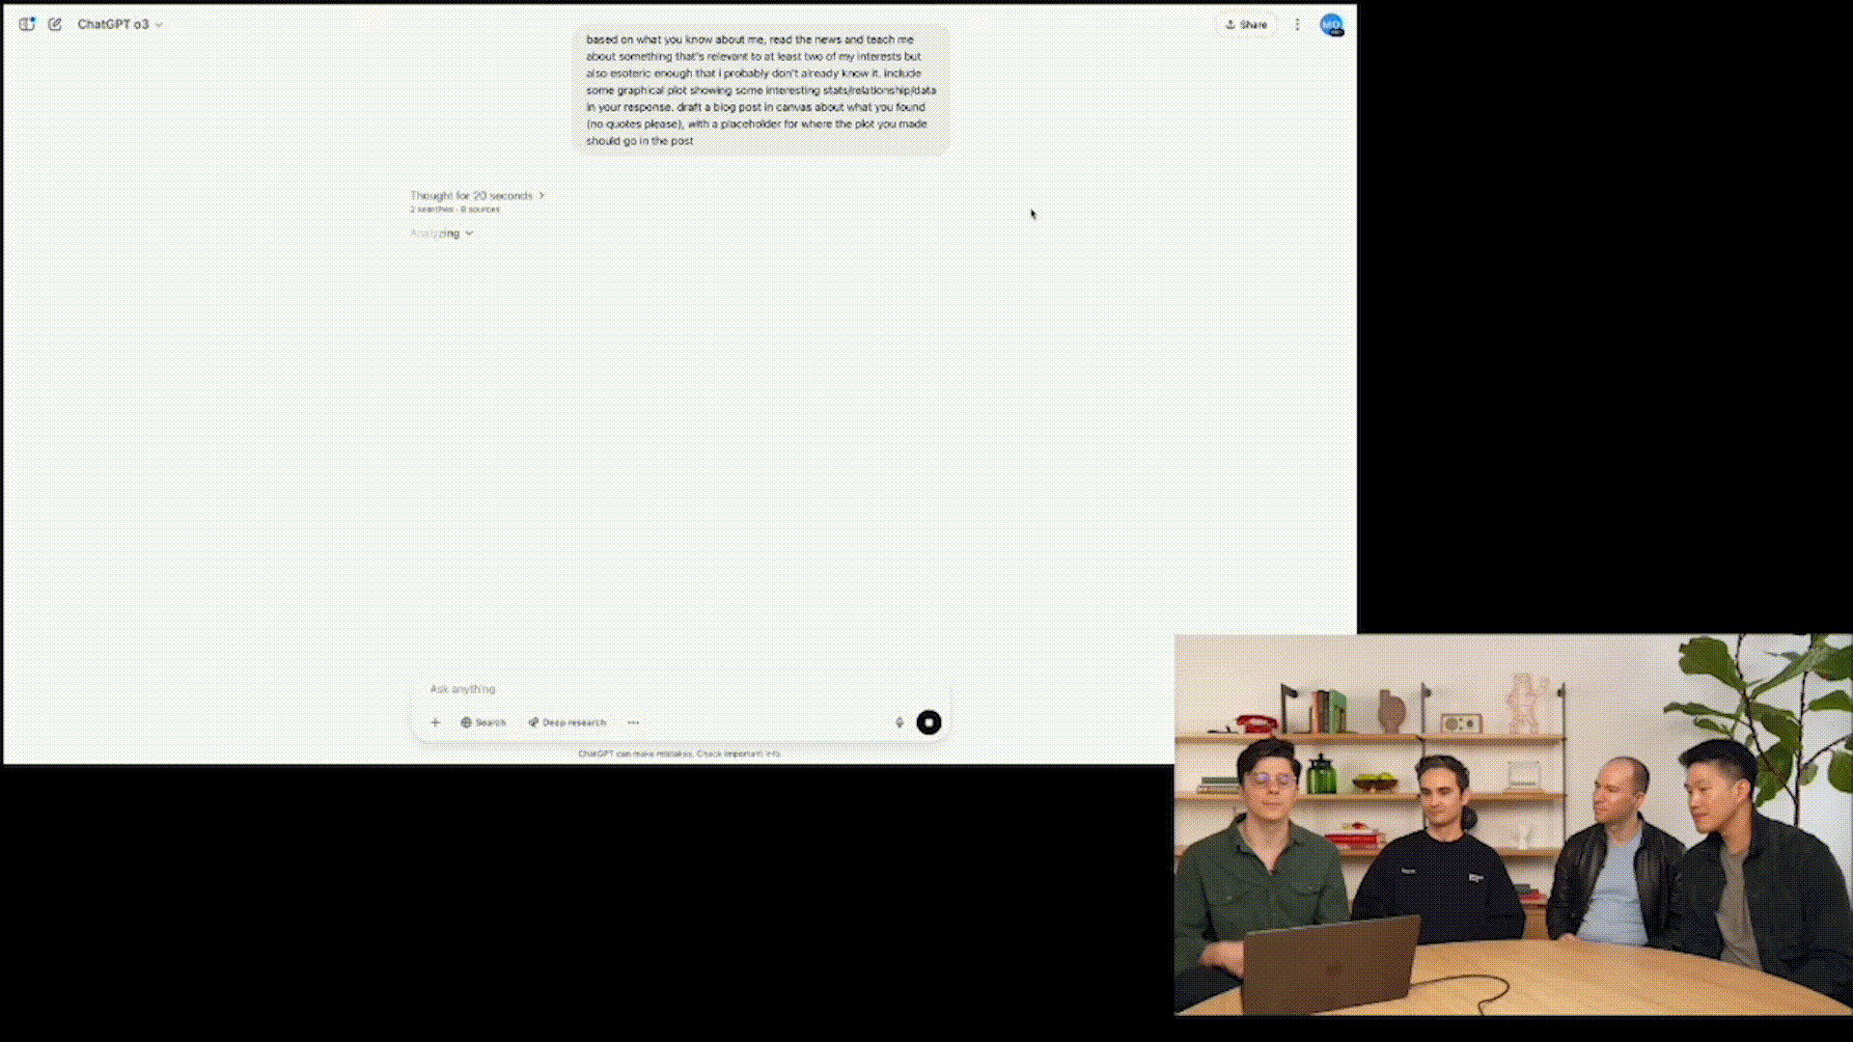
Task: Start a new chat via compose icon
Action: coord(55,24)
